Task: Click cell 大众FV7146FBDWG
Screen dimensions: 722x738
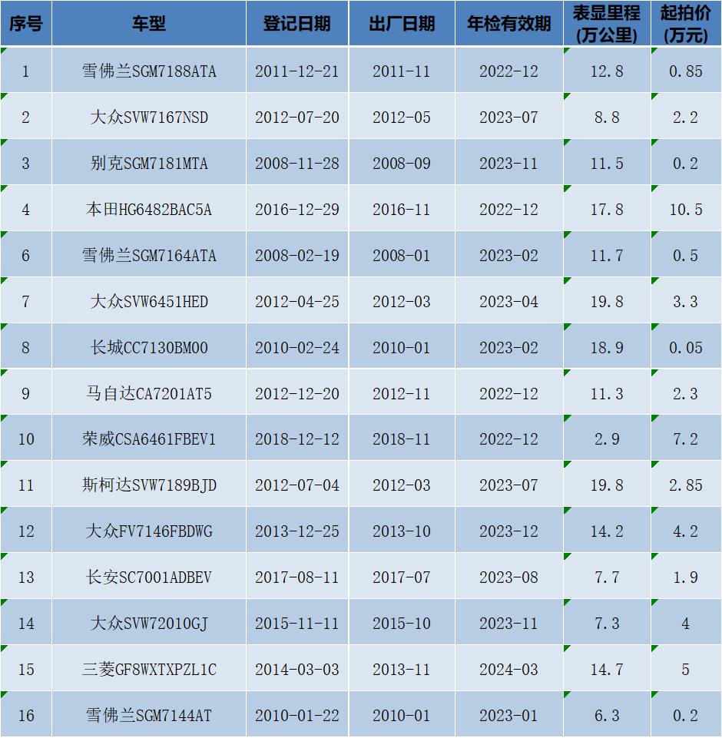Action: pyautogui.click(x=149, y=531)
